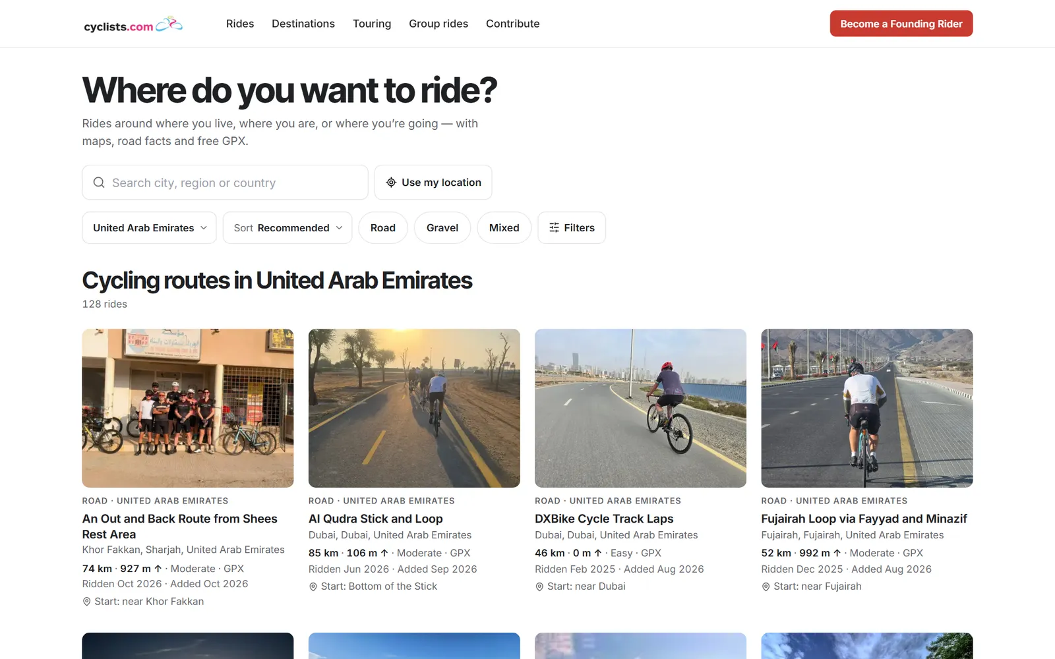Click Ridden Jun 2026 · Added Sep 2026 text
Screen dimensions: 1055x659
pos(393,569)
